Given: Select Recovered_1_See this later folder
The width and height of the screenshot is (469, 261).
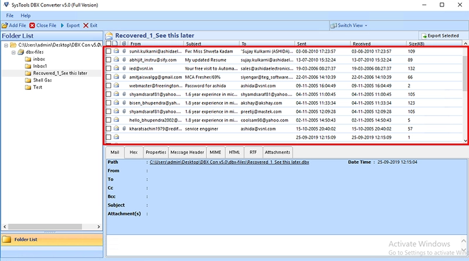Looking at the screenshot, I should (x=60, y=73).
